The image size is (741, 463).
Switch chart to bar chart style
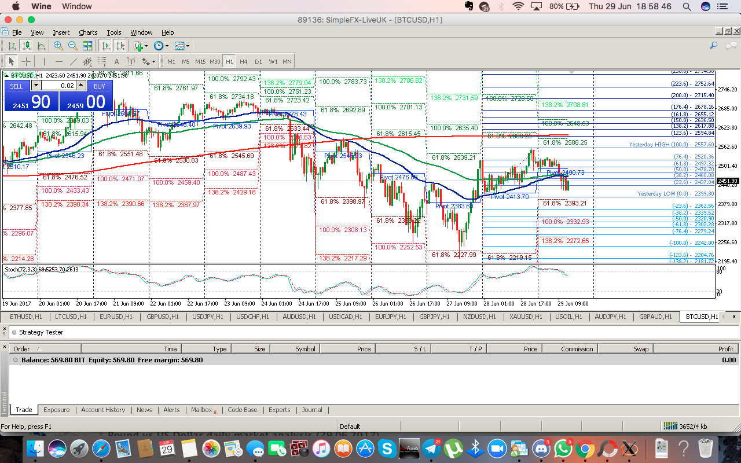[x=12, y=46]
